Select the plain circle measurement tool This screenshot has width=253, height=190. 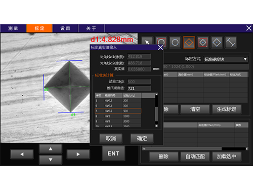(175, 42)
